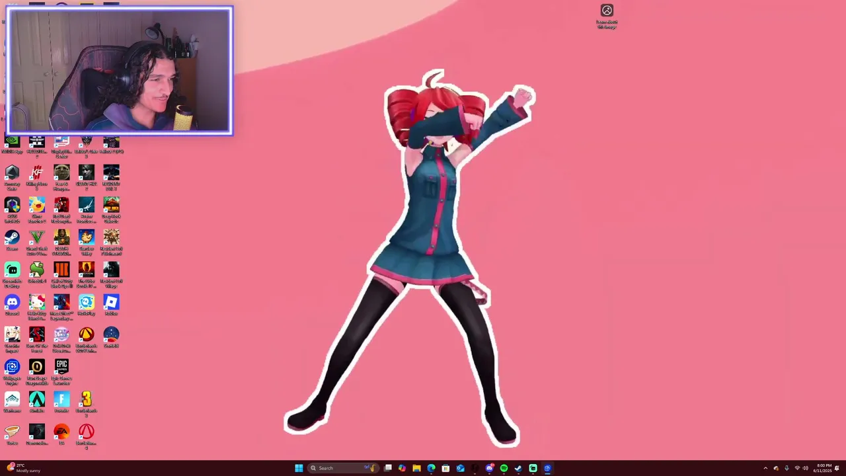Image resolution: width=846 pixels, height=476 pixels.
Task: Open Spotify from the taskbar
Action: [x=504, y=468]
